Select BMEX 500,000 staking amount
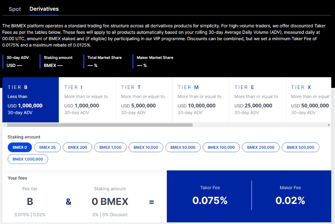The width and height of the screenshot is (335, 224). (300, 147)
